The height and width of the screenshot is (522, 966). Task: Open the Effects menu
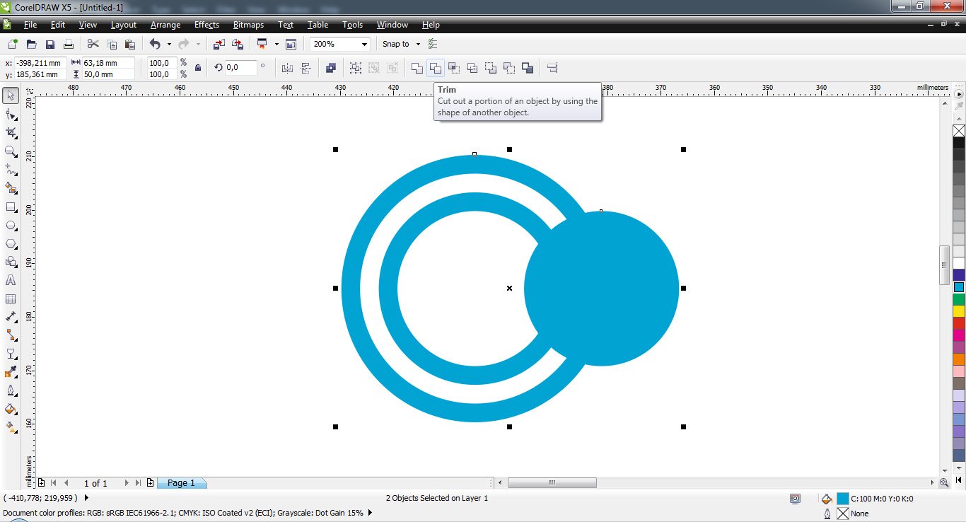(x=206, y=25)
